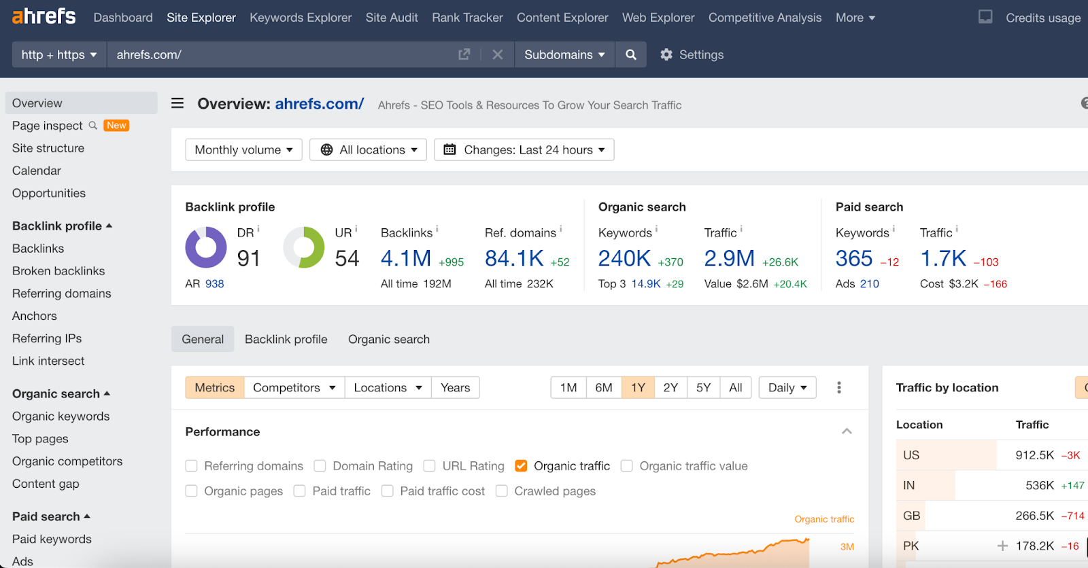Go to Keywords Explorer
Viewport: 1088px width, 568px height.
(301, 18)
